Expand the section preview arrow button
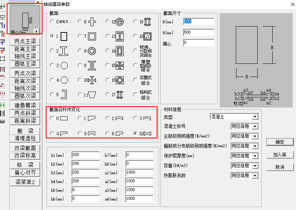The height and width of the screenshot is (210, 296). click(x=36, y=31)
